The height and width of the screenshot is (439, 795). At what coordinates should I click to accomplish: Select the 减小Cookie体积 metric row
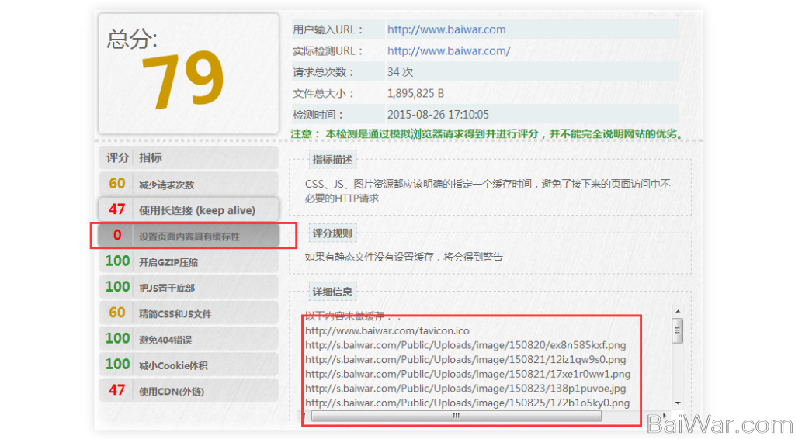point(189,365)
